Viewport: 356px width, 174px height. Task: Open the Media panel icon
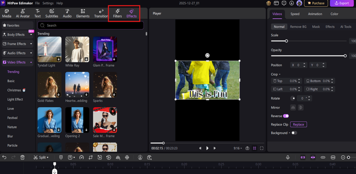tap(7, 13)
